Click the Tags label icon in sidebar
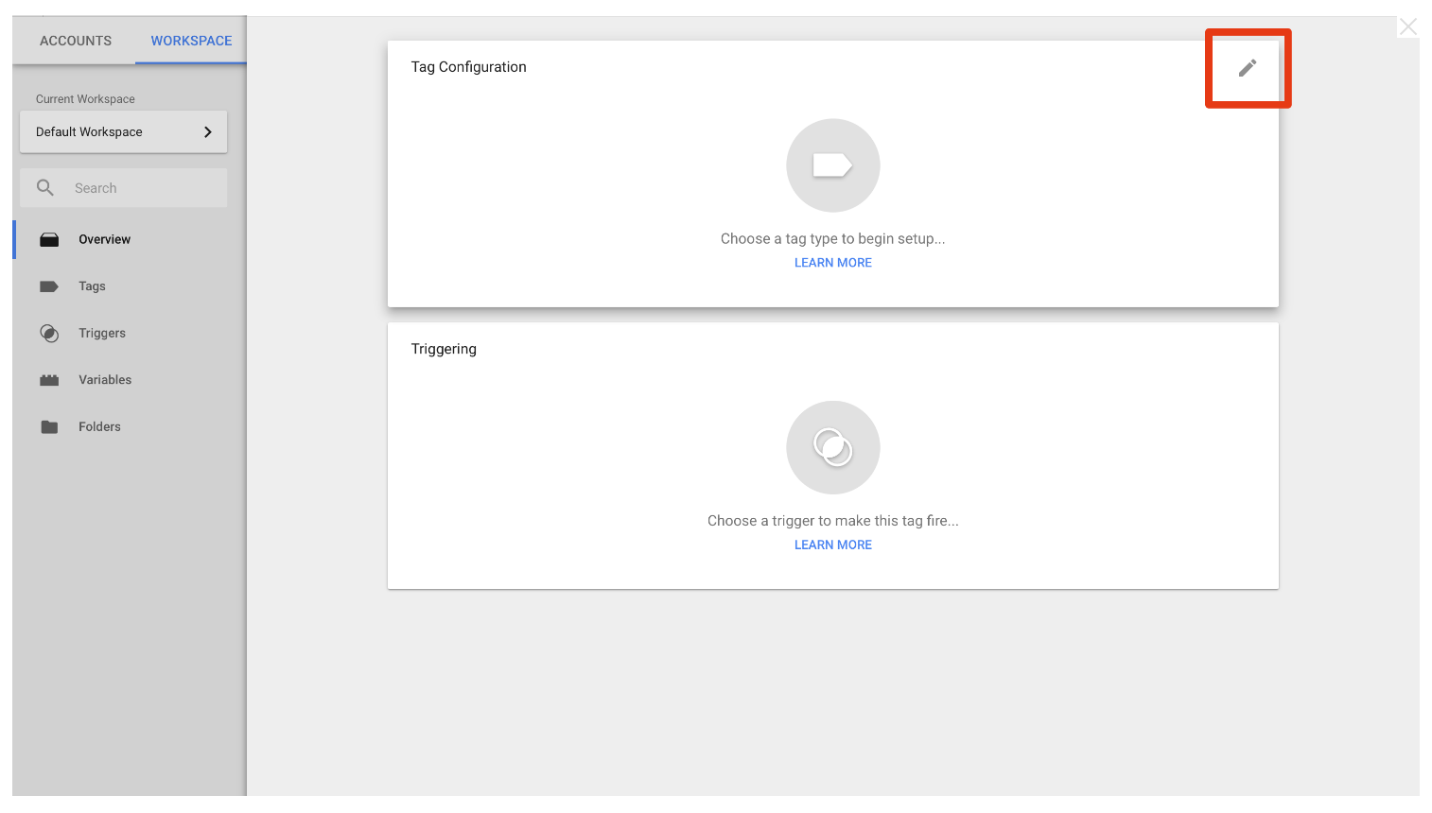Image resolution: width=1432 pixels, height=813 pixels. coord(49,286)
